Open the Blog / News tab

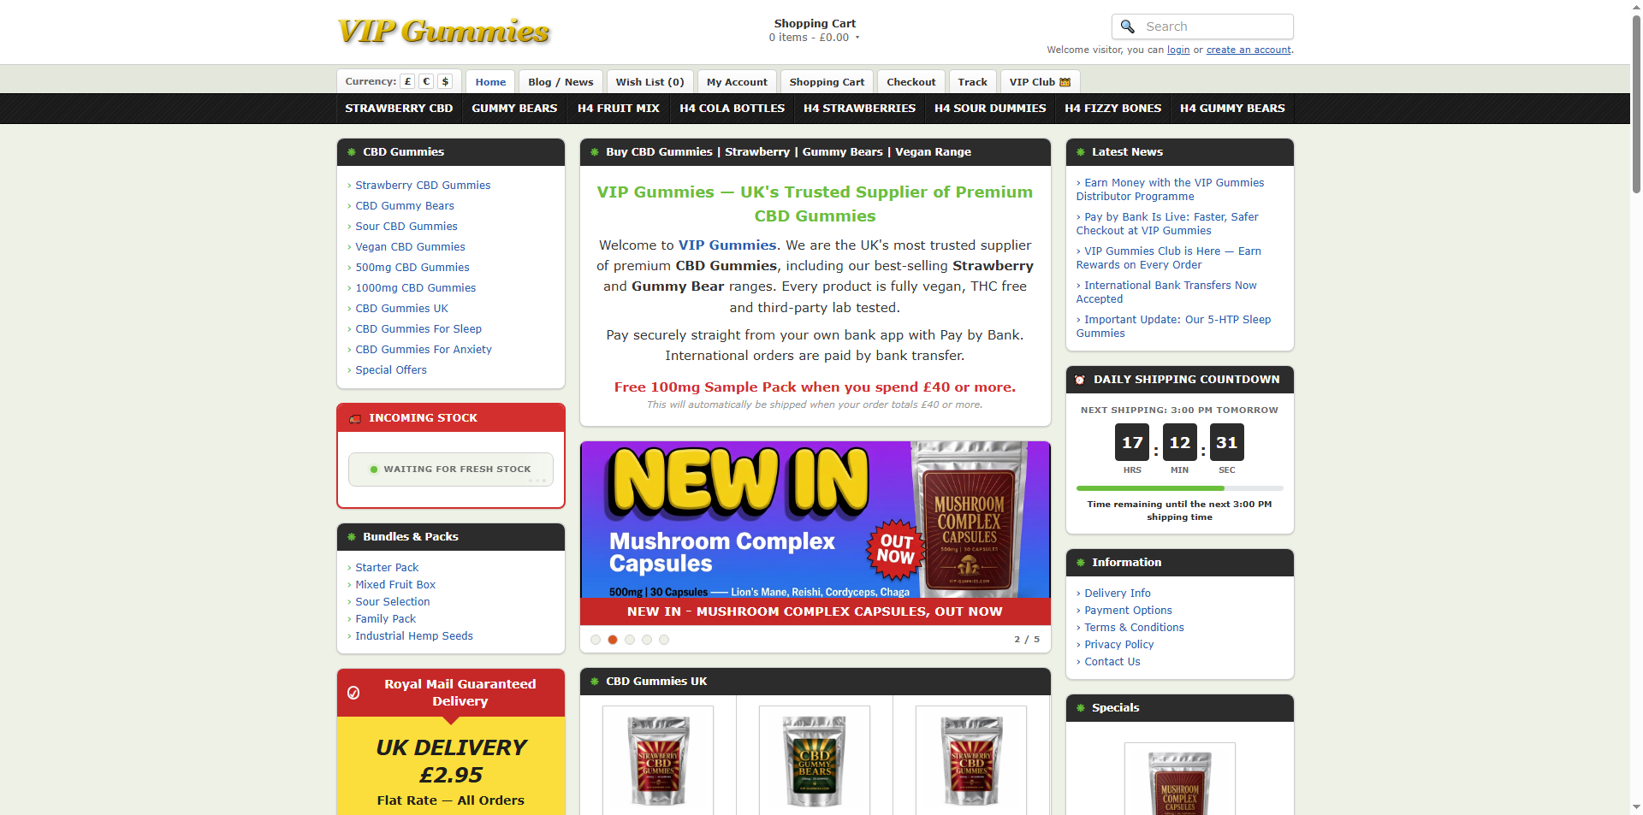click(561, 82)
